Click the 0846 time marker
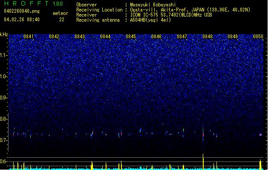The image size is (268, 170). coord(156,37)
